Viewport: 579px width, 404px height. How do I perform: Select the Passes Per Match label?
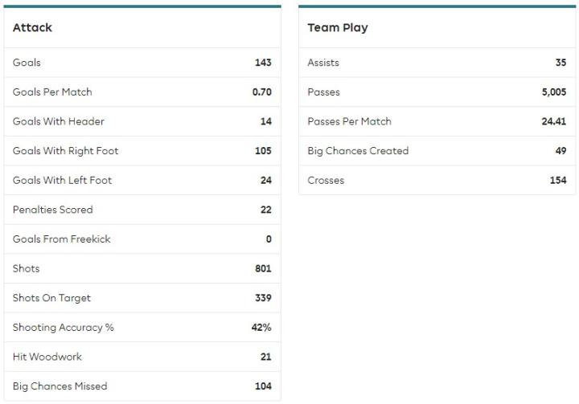pos(349,122)
